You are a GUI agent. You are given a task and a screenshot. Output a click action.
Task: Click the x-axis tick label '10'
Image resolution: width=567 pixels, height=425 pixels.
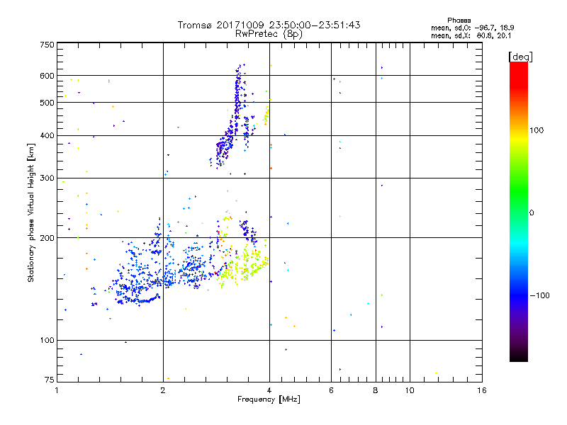[410, 390]
